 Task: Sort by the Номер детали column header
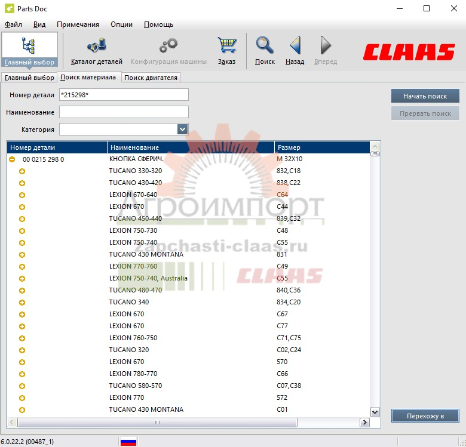(x=57, y=147)
